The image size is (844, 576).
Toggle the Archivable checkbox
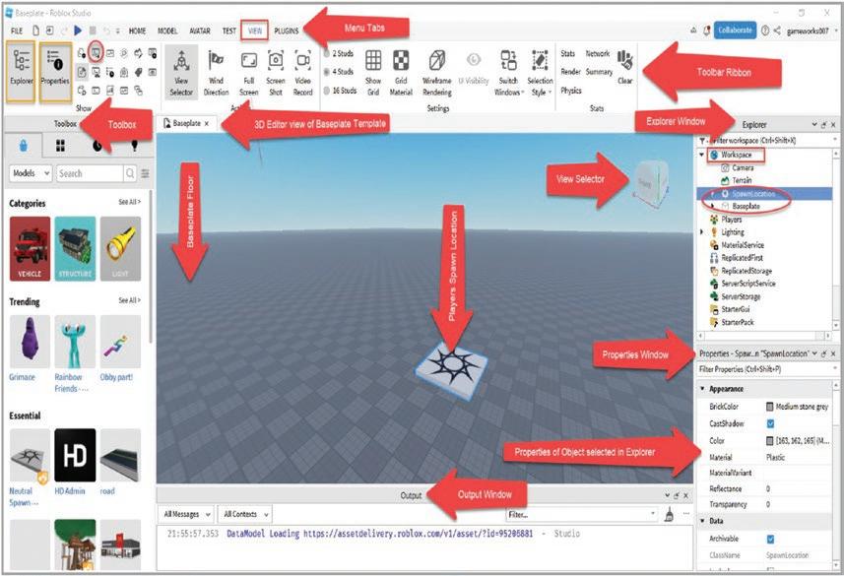point(770,539)
